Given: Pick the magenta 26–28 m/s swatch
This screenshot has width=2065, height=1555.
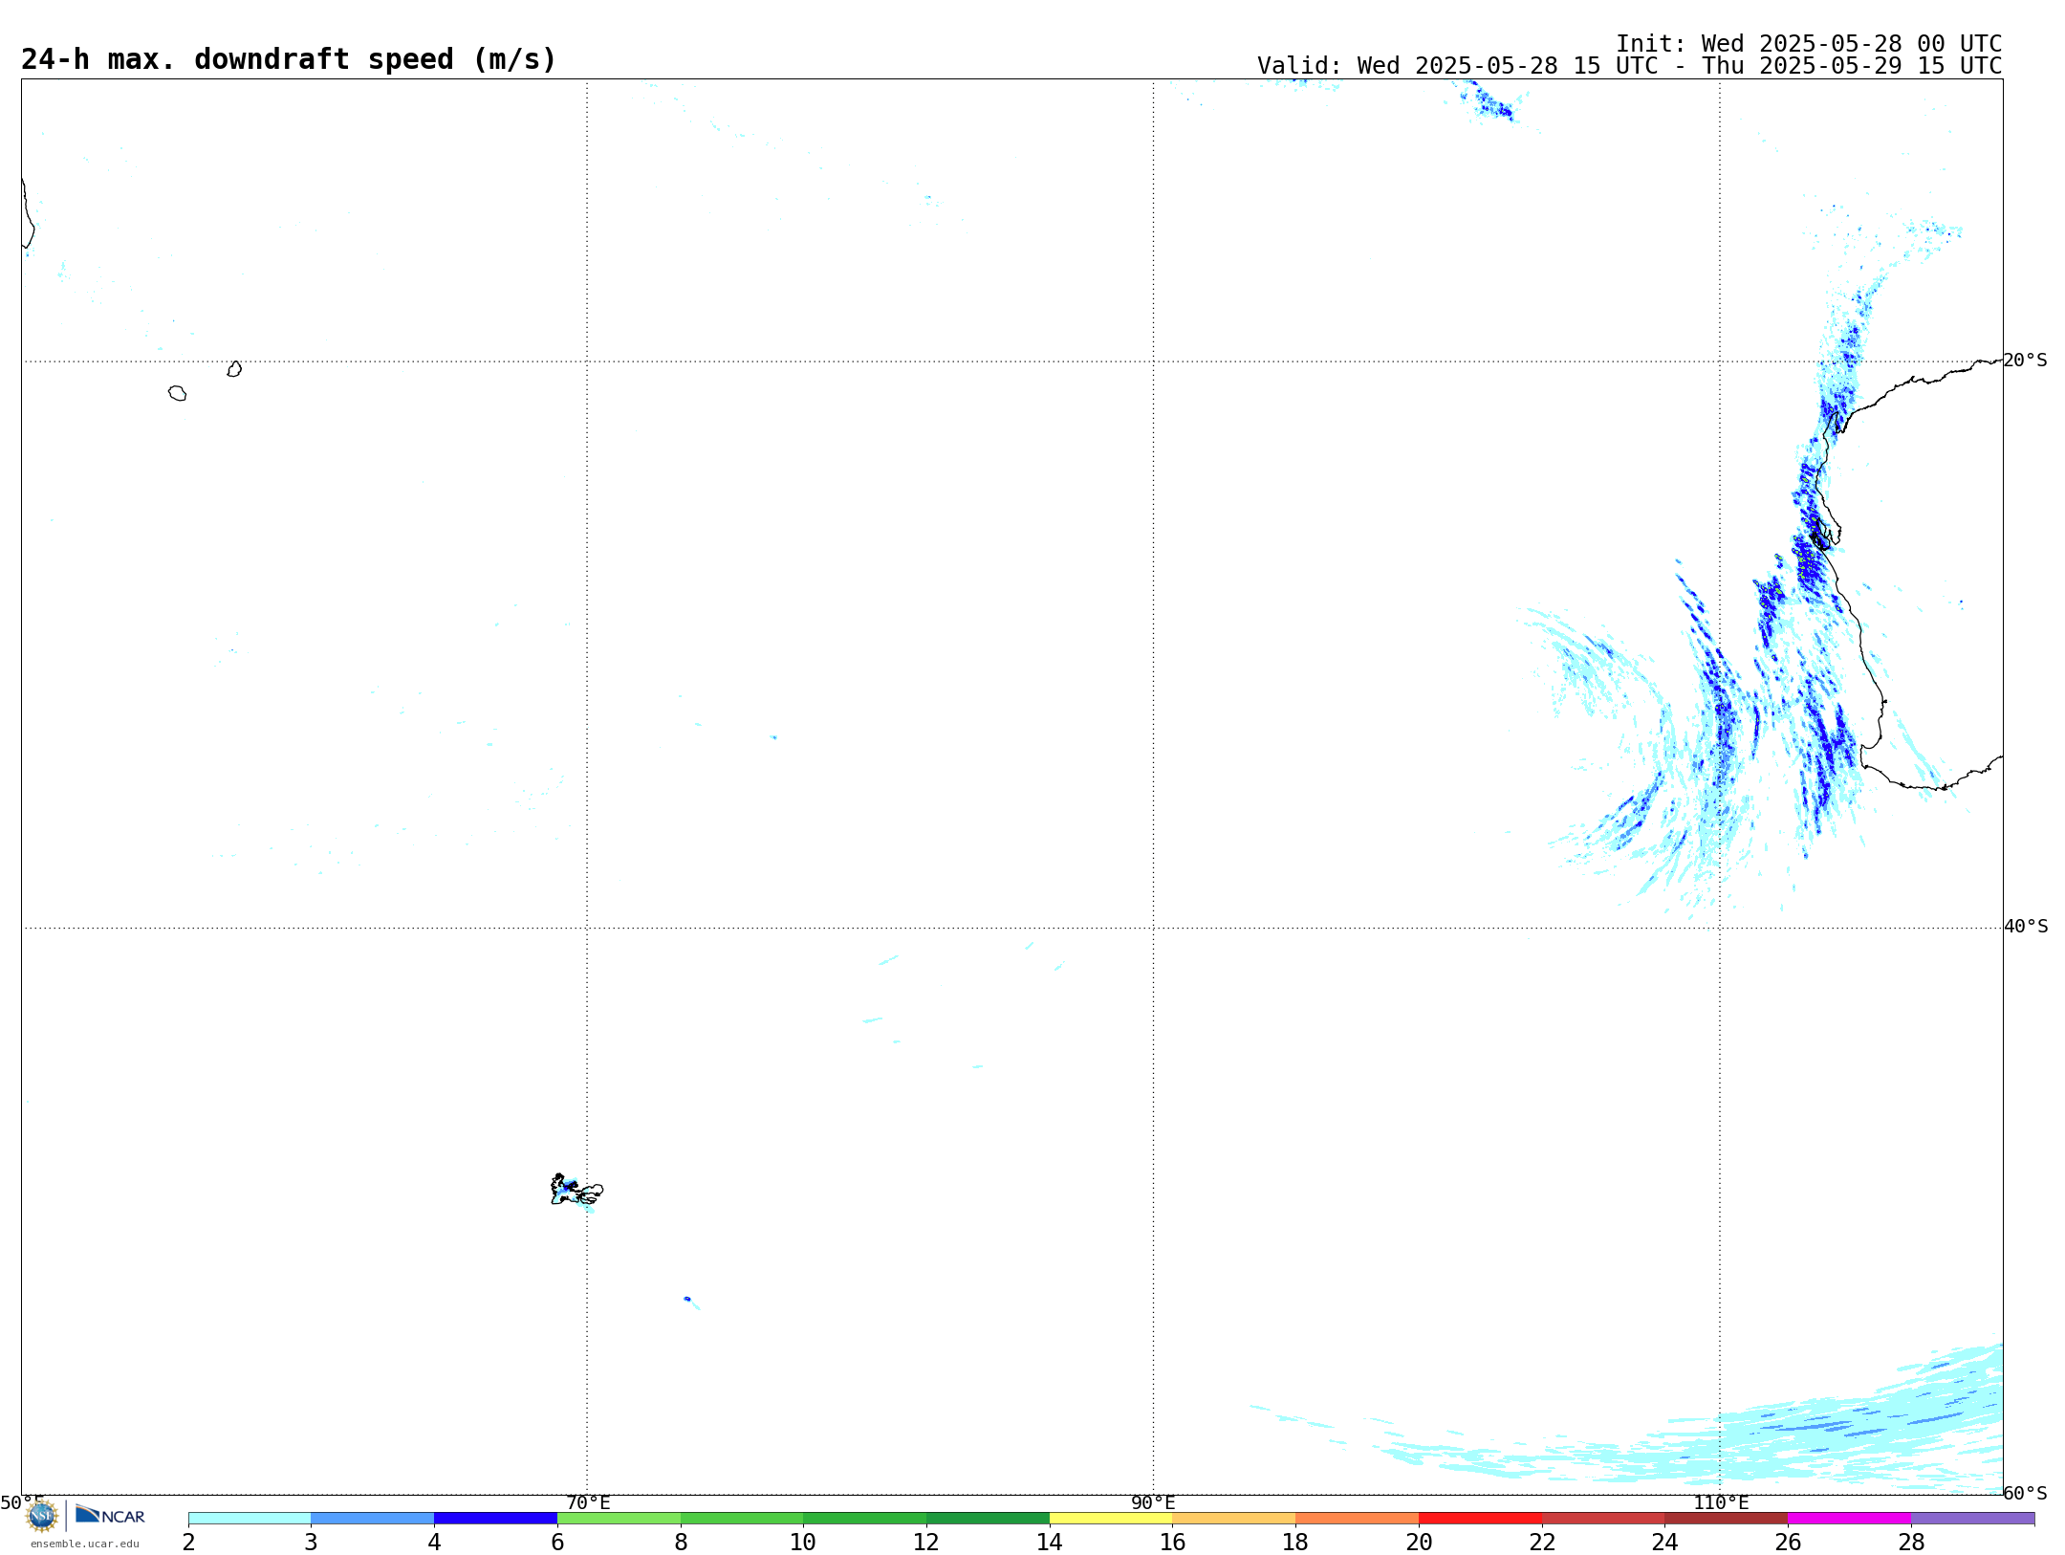Looking at the screenshot, I should click(1850, 1518).
